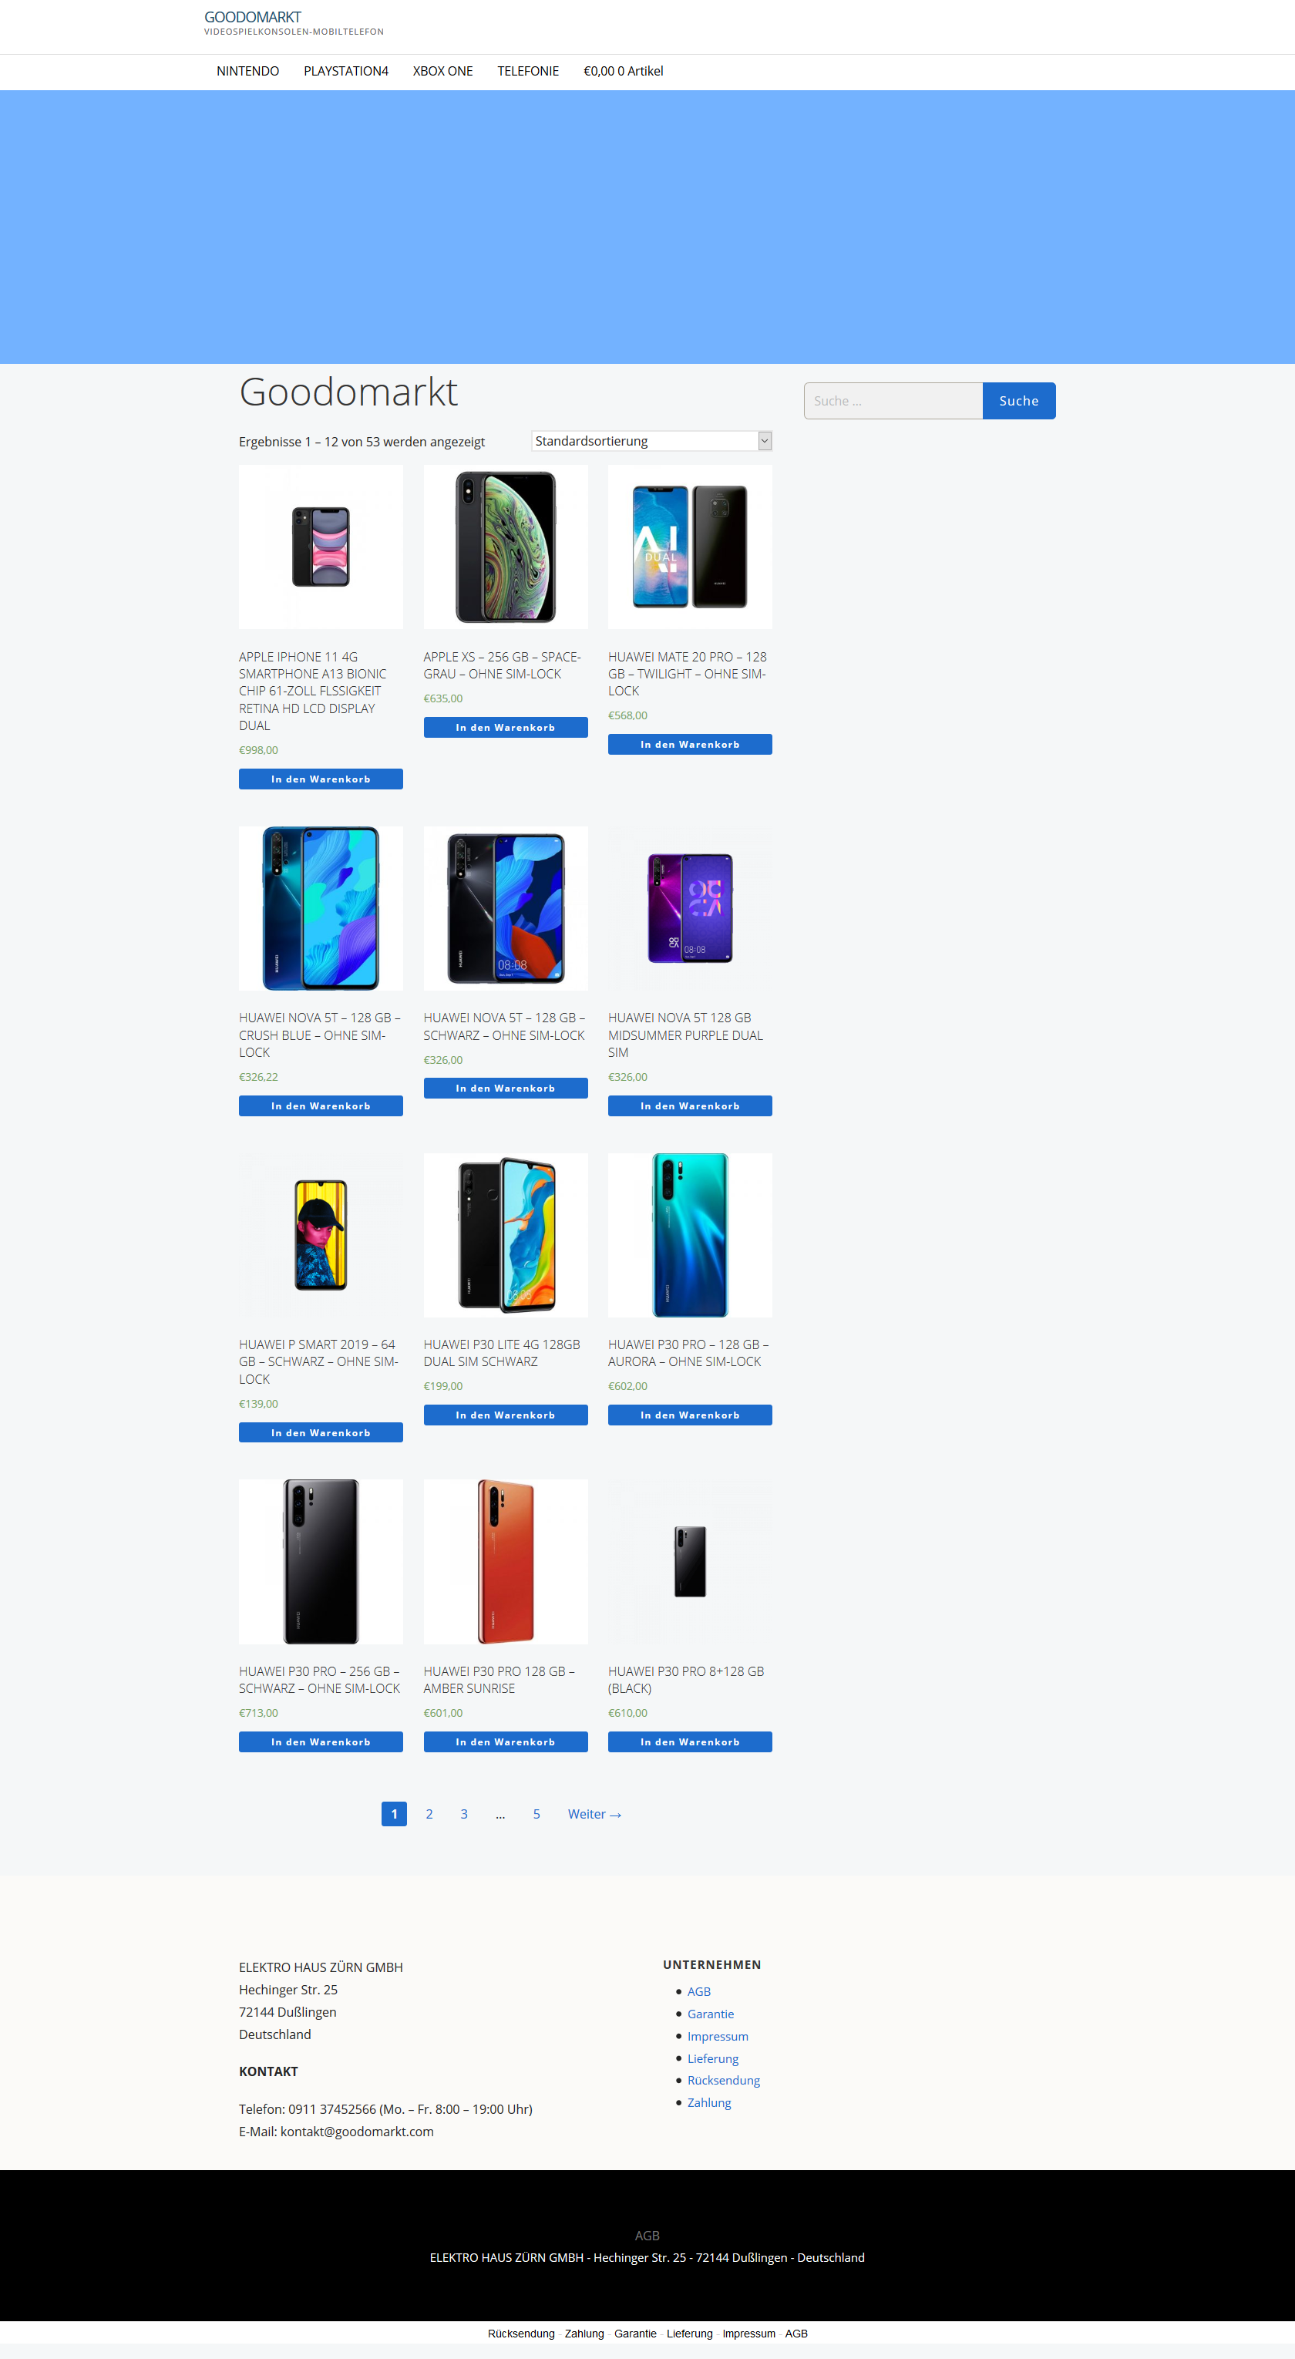Go to page 2 of results
1295x2359 pixels.
429,1813
